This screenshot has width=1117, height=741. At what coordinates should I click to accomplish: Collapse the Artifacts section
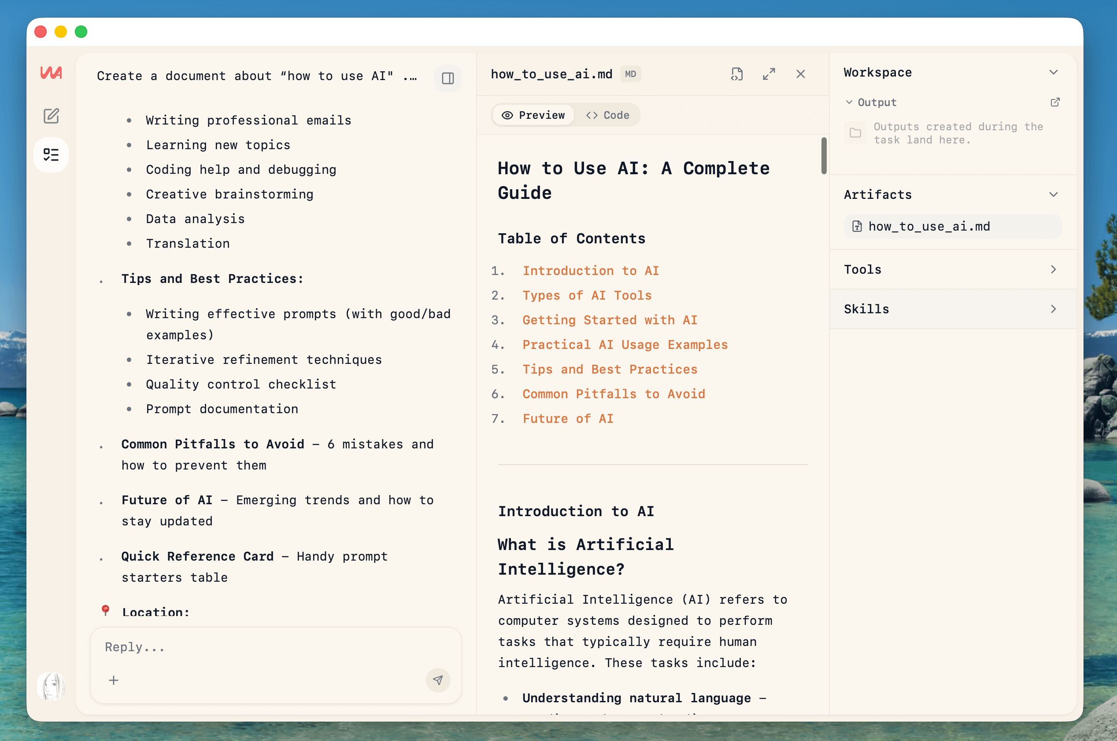click(1053, 194)
